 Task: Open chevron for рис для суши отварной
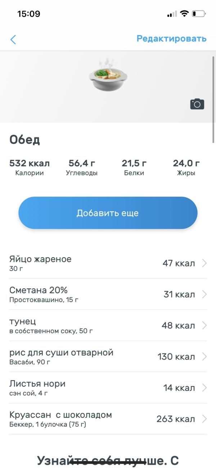(x=204, y=357)
